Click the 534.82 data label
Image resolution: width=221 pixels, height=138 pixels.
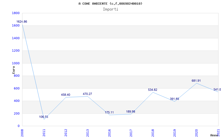[x=153, y=90]
